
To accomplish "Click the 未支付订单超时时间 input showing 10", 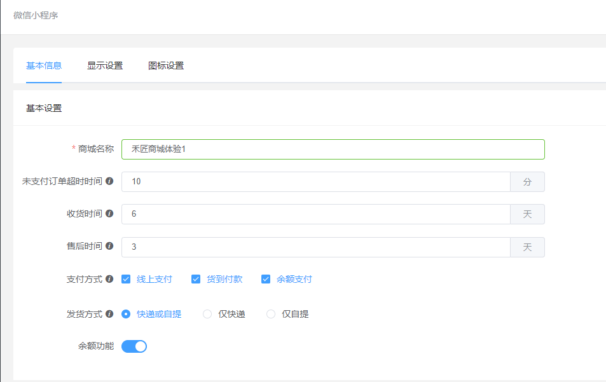I will (x=316, y=182).
